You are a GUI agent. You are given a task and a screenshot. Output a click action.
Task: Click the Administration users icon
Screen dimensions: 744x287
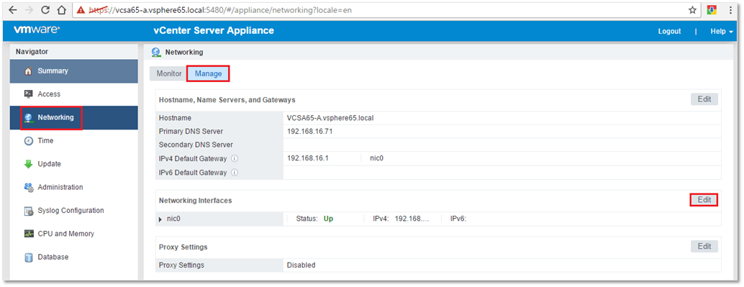click(28, 188)
